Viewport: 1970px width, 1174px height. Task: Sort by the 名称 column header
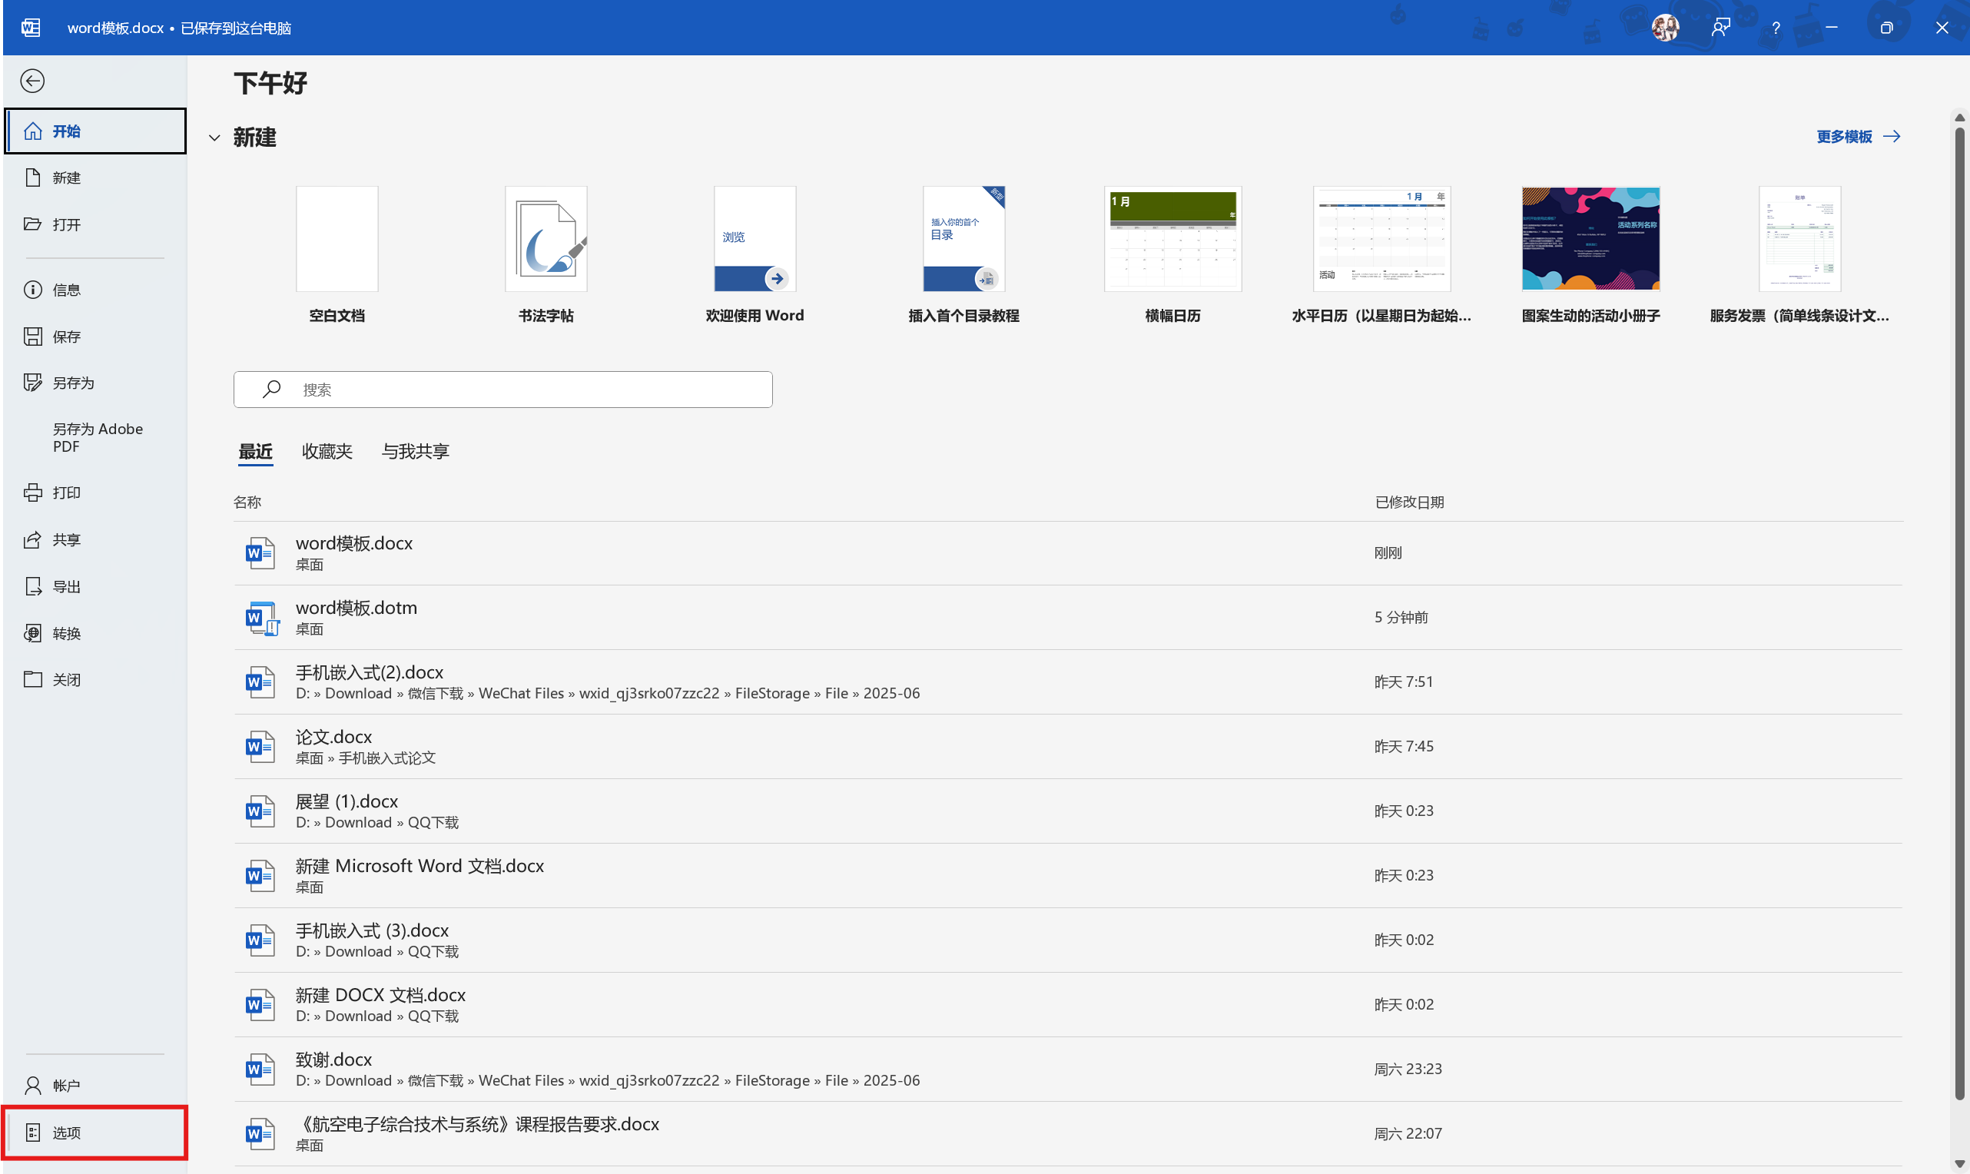tap(247, 502)
